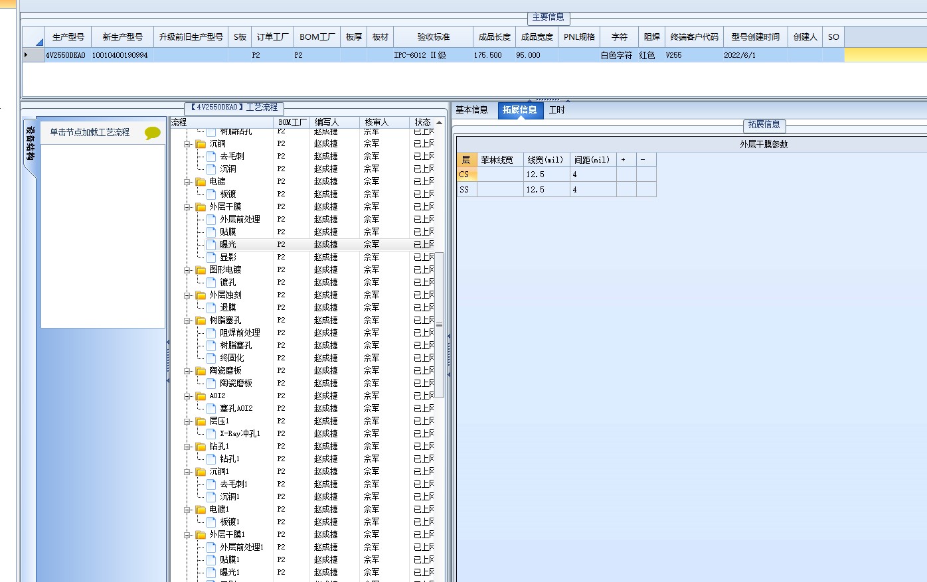Click the + column in 外层干膜参数 table
Image resolution: width=927 pixels, height=582 pixels.
626,160
